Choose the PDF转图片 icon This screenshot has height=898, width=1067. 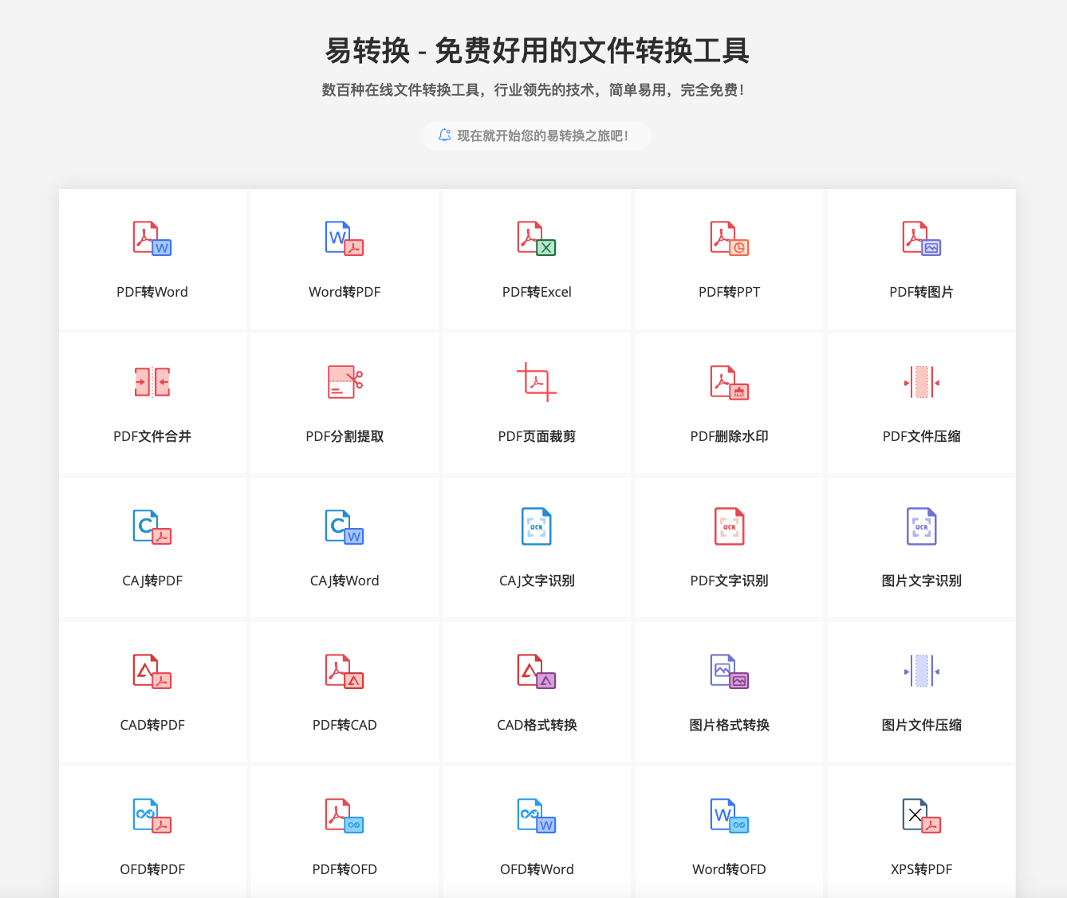tap(922, 238)
